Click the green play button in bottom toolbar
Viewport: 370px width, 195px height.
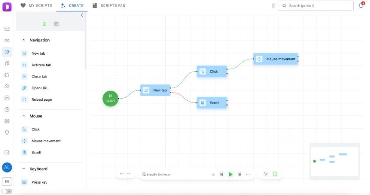click(x=230, y=174)
